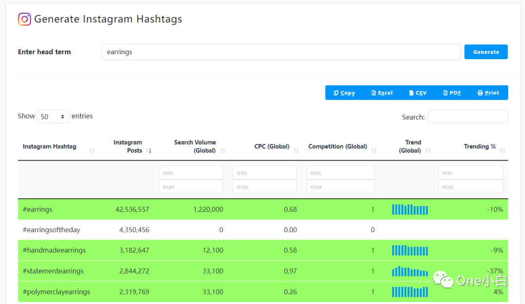This screenshot has width=525, height=304.
Task: Select the #earringsoftheday hashtag
Action: pyautogui.click(x=51, y=230)
